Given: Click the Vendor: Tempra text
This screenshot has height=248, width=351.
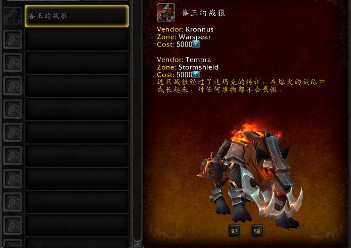Looking at the screenshot, I should (184, 60).
